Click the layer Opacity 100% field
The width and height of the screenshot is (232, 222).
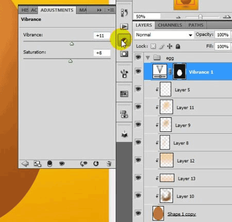pos(223,35)
